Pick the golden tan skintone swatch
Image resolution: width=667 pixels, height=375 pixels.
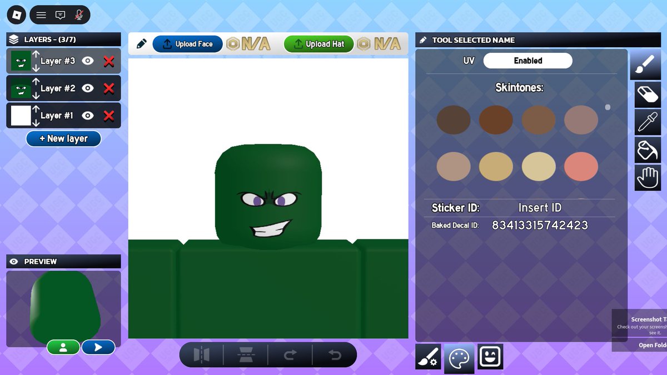[496, 167]
